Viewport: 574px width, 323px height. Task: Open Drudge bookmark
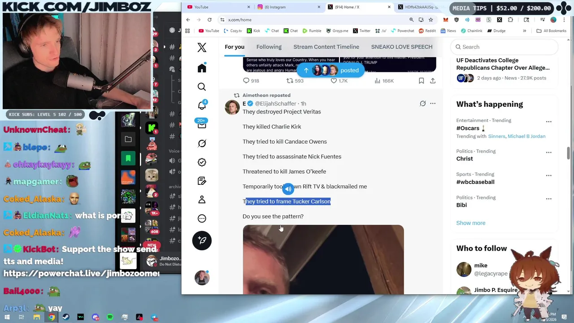click(x=496, y=31)
